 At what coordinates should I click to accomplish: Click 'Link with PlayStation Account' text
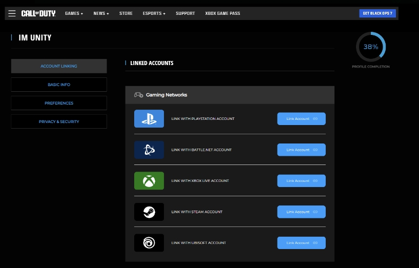203,119
